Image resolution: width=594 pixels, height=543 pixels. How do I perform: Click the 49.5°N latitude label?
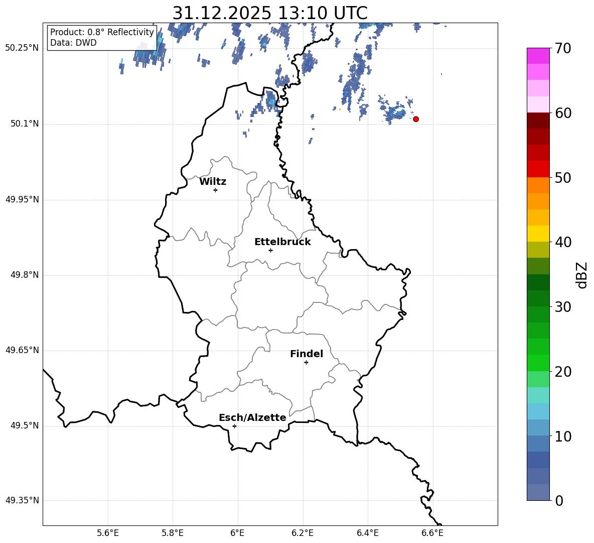(25, 425)
